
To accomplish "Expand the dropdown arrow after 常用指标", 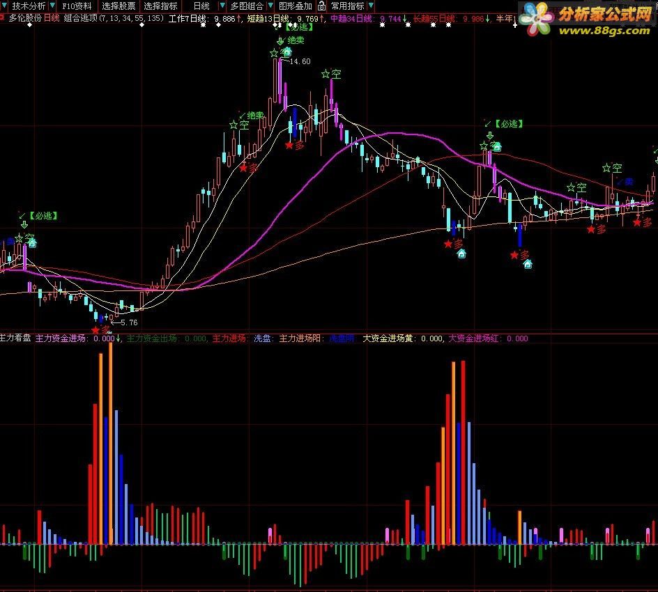I will pos(371,6).
